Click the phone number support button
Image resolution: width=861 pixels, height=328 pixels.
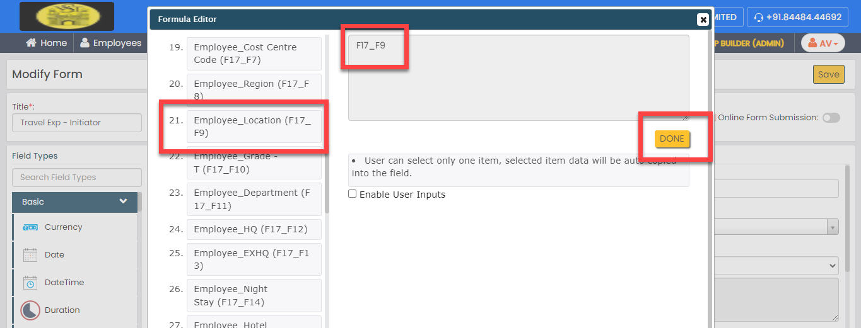pyautogui.click(x=797, y=17)
